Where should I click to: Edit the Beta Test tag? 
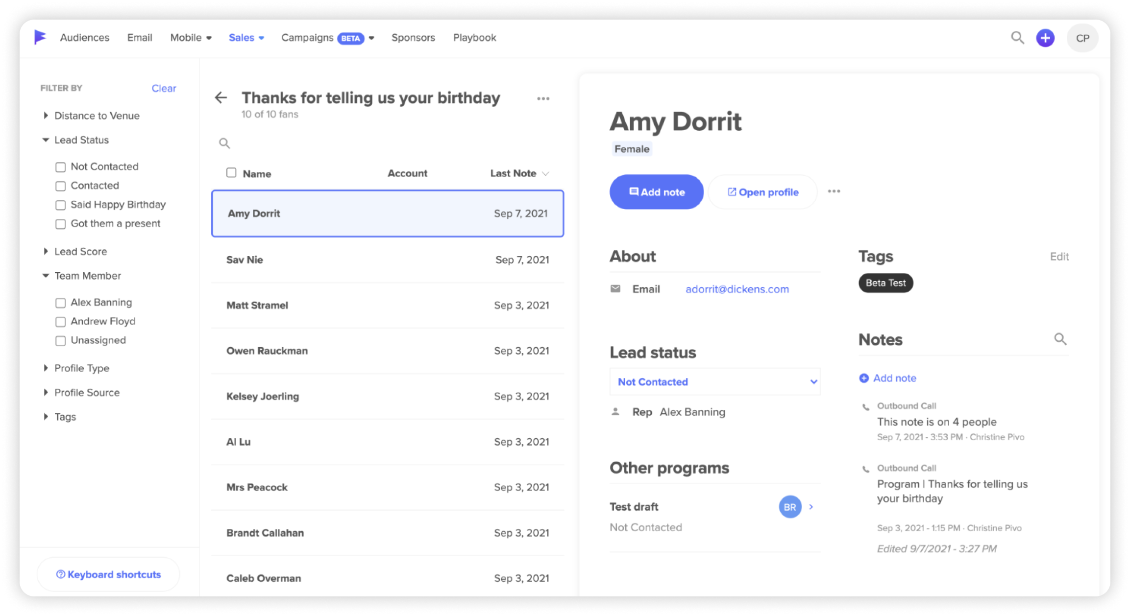[x=1058, y=257]
